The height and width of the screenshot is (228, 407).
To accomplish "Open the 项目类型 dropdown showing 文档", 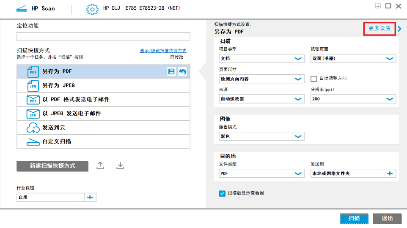I will 261,59.
